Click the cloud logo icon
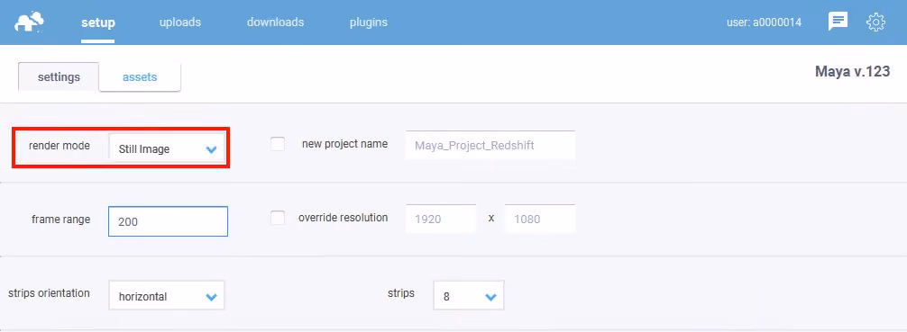The image size is (907, 332). tap(30, 22)
